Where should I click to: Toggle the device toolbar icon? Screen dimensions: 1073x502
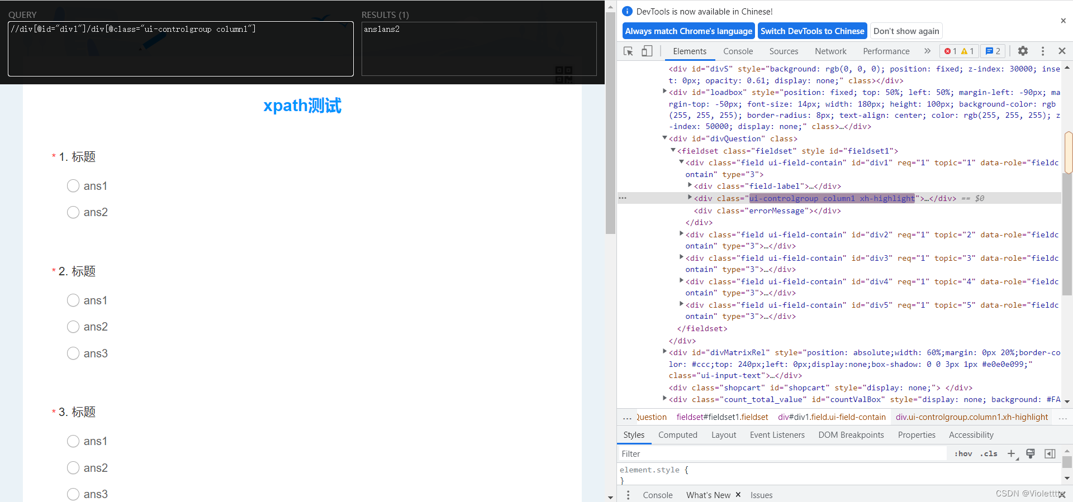[x=647, y=51]
